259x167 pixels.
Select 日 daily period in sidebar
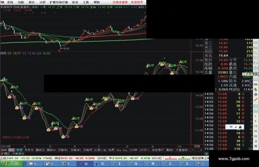pos(256,141)
